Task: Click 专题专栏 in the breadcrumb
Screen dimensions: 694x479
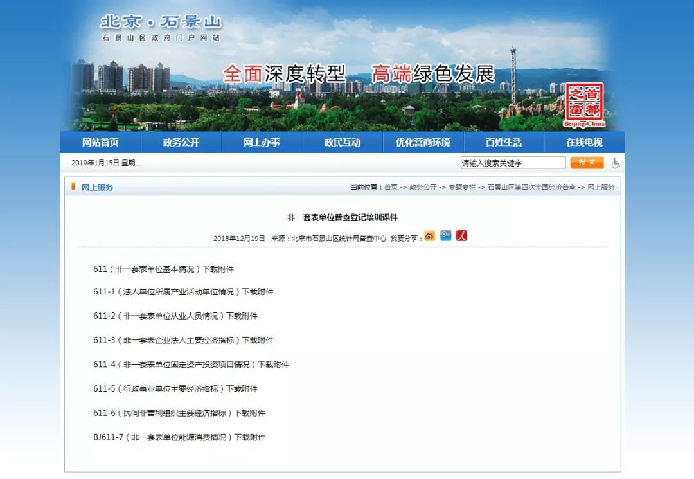Action: pyautogui.click(x=461, y=187)
